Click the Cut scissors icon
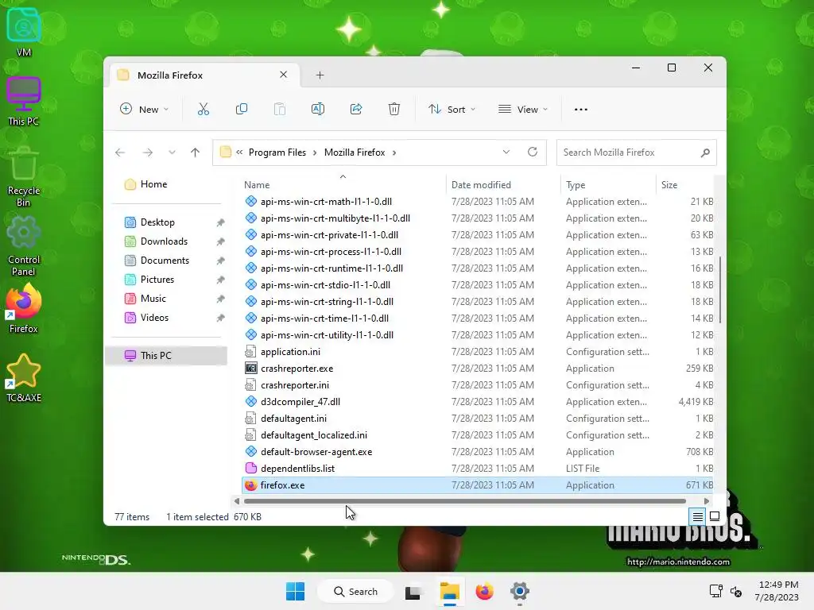814x610 pixels. point(203,109)
